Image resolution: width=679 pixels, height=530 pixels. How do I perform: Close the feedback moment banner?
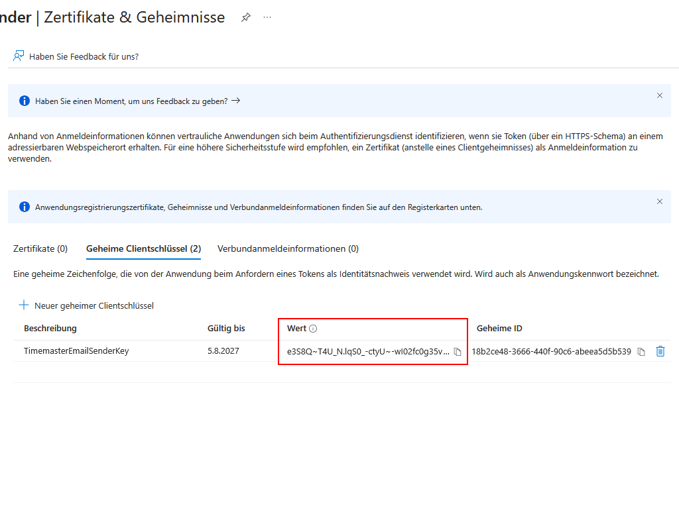[x=660, y=95]
